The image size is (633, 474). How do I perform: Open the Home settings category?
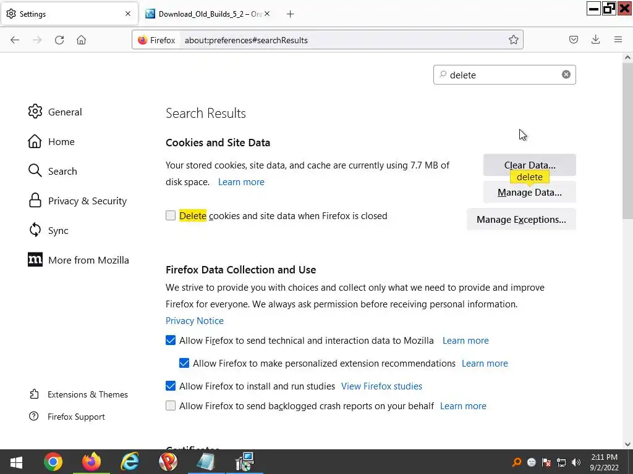pyautogui.click(x=51, y=141)
